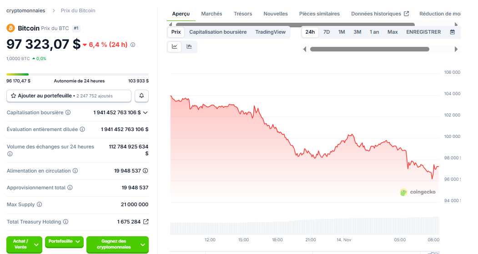
Task: Open Gagnez des cryptomonnaies dropdown
Action: [x=118, y=244]
